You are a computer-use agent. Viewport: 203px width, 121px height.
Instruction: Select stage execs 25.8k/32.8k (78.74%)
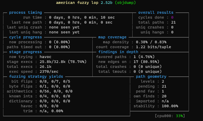click(63, 62)
